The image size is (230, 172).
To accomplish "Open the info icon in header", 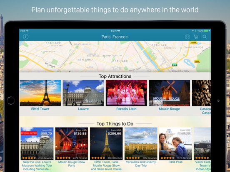I will click(x=26, y=37).
